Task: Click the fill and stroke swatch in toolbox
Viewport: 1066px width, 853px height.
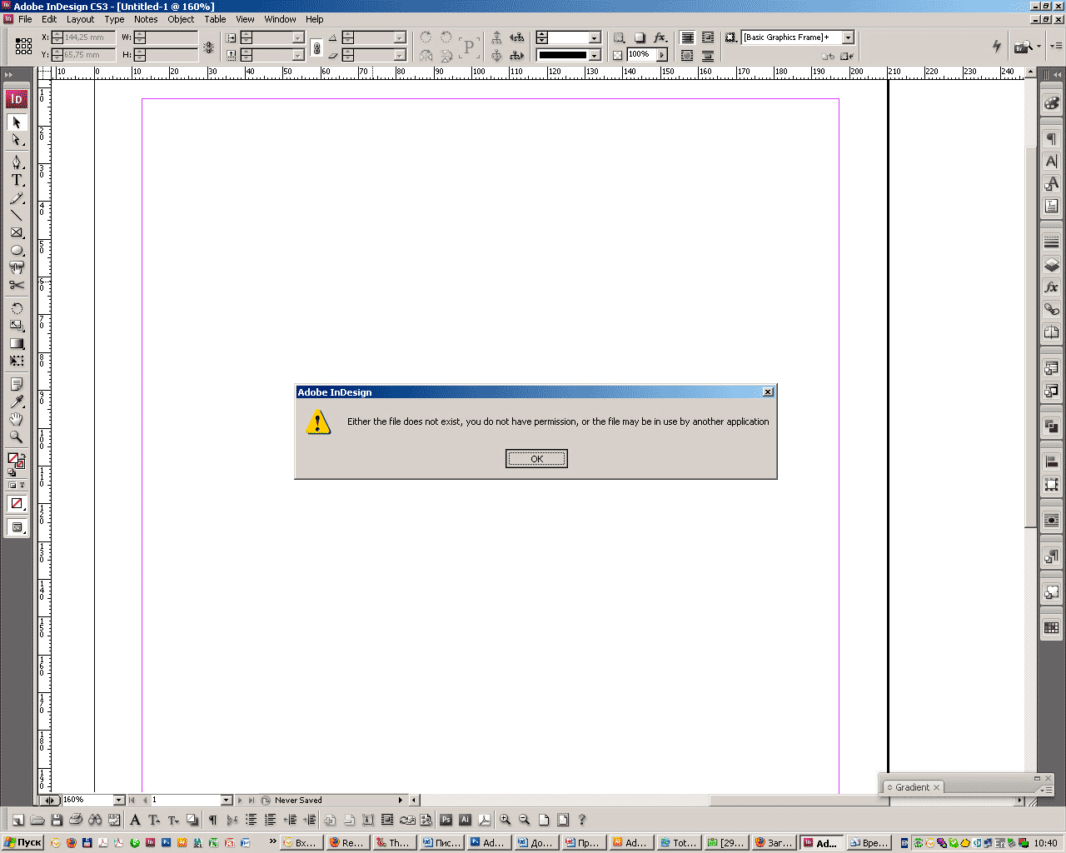Action: [x=16, y=460]
